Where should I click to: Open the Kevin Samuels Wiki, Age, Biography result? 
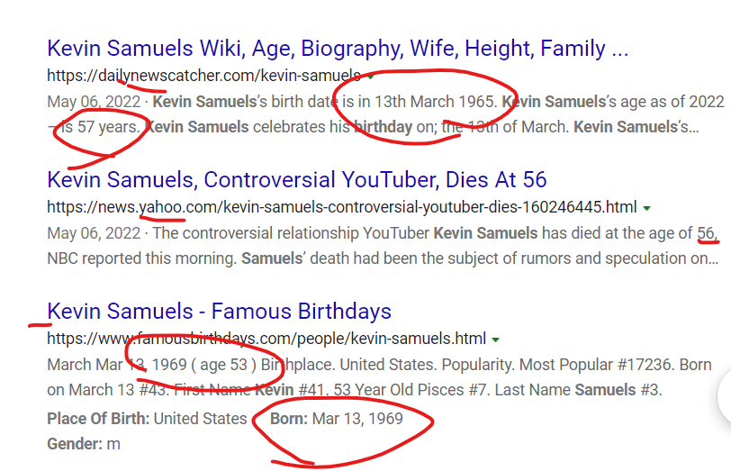338,48
